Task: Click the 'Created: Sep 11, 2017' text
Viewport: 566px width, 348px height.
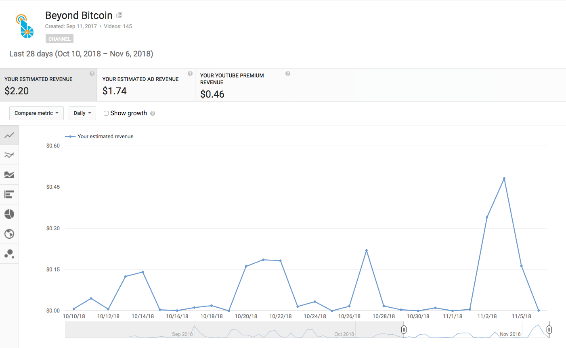Action: click(x=71, y=26)
